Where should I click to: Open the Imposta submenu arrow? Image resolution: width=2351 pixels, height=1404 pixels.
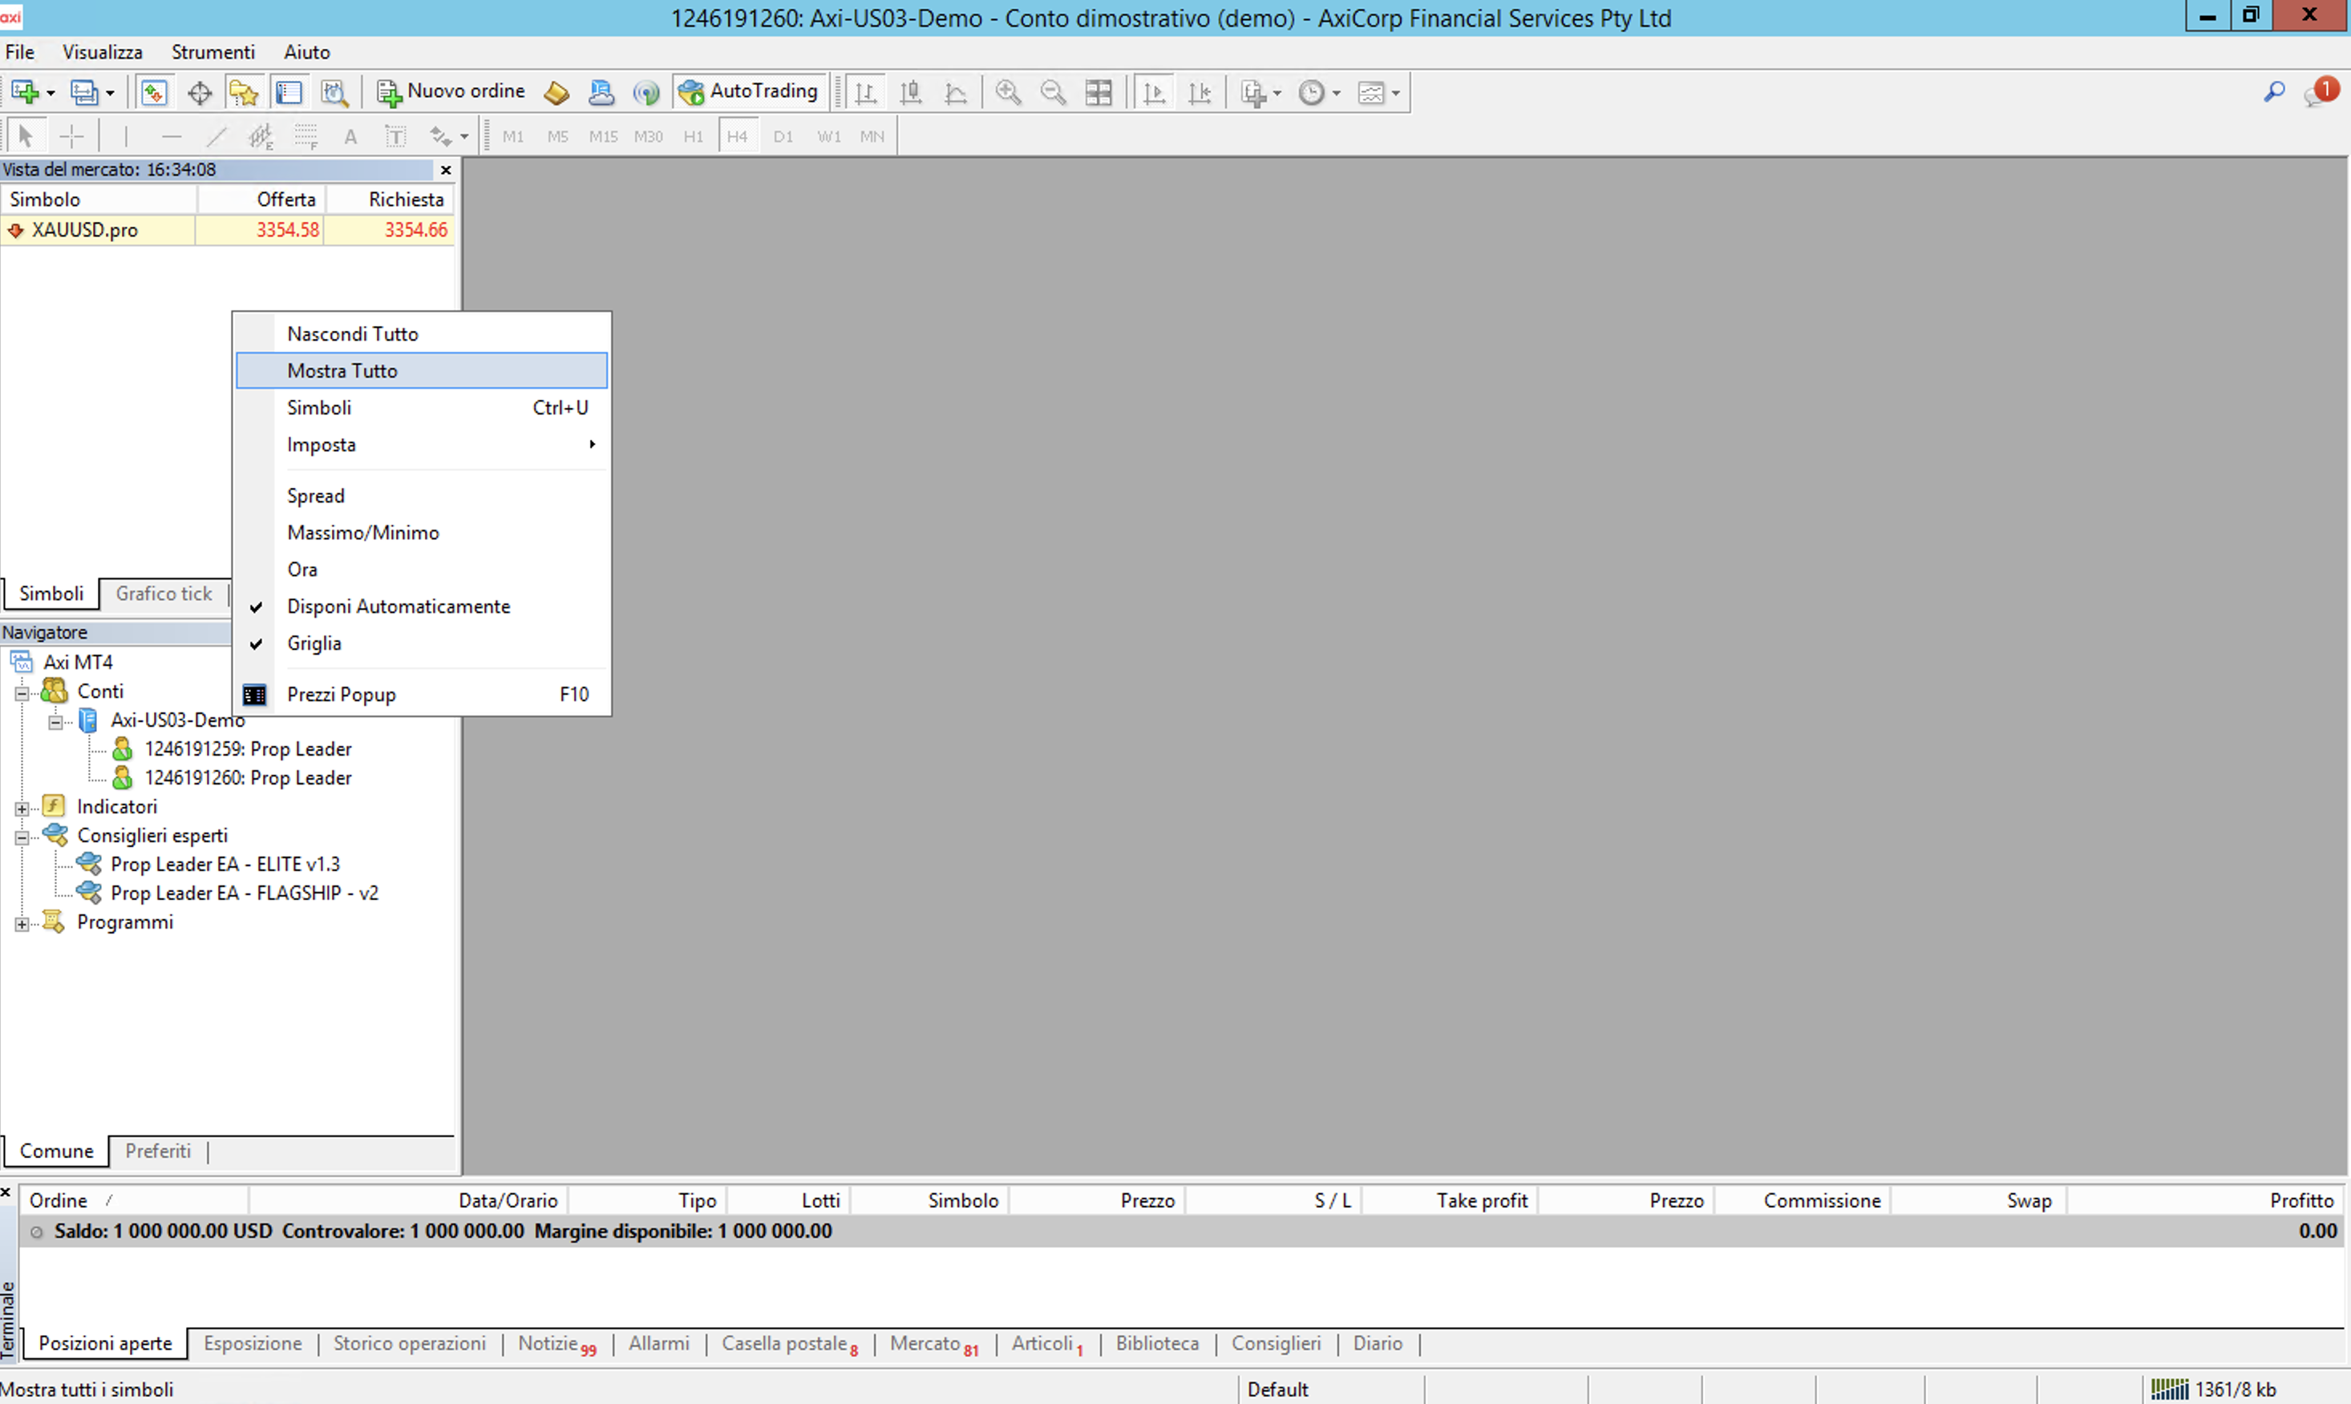click(592, 445)
